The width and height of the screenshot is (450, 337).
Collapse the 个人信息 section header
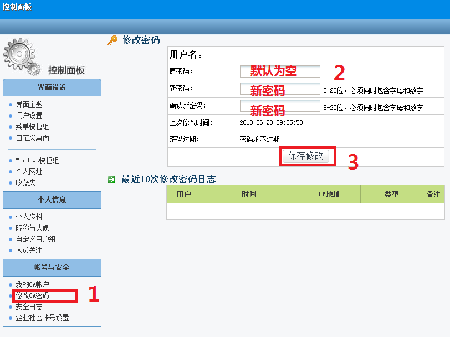(52, 200)
